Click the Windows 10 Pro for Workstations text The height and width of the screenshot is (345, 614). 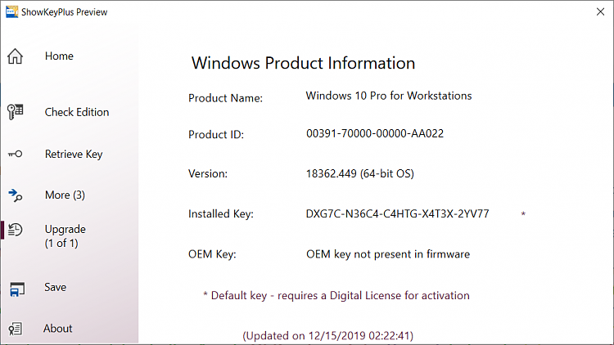388,96
